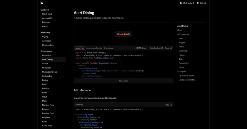The image size is (247, 129).
Task: Open Checkbox Group component page
Action: (x=49, y=72)
